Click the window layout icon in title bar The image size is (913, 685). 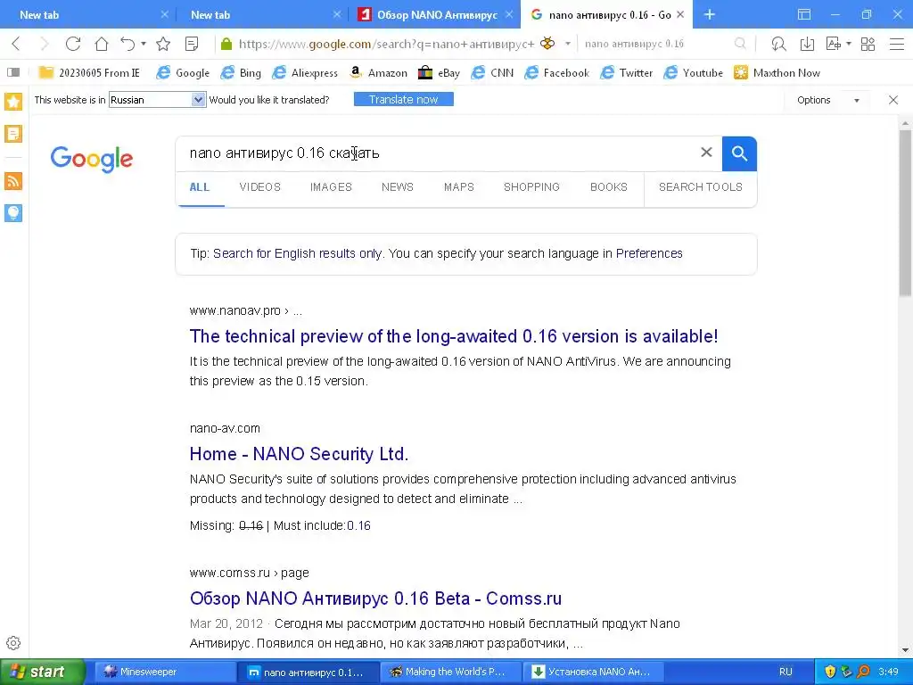click(804, 14)
